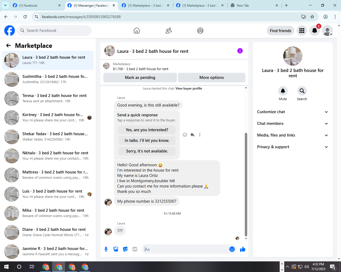Switch to the (1) Facebook tab
This screenshot has width=341, height=272.
point(37,5)
